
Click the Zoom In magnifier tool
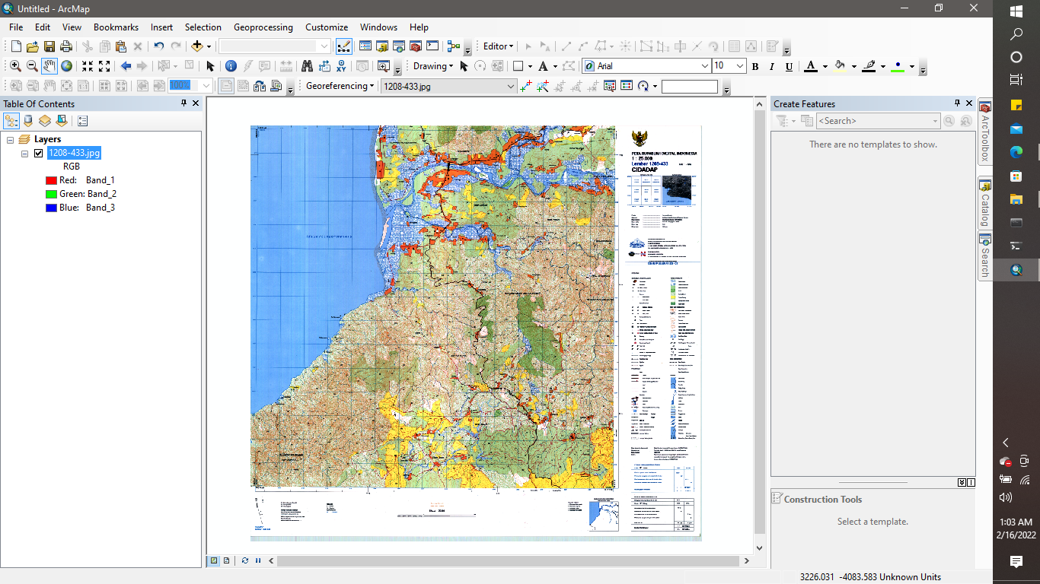click(x=15, y=66)
